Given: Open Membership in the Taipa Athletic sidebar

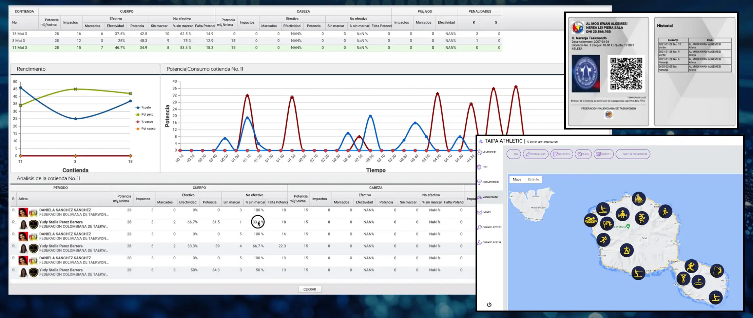Looking at the screenshot, I should pyautogui.click(x=487, y=152).
